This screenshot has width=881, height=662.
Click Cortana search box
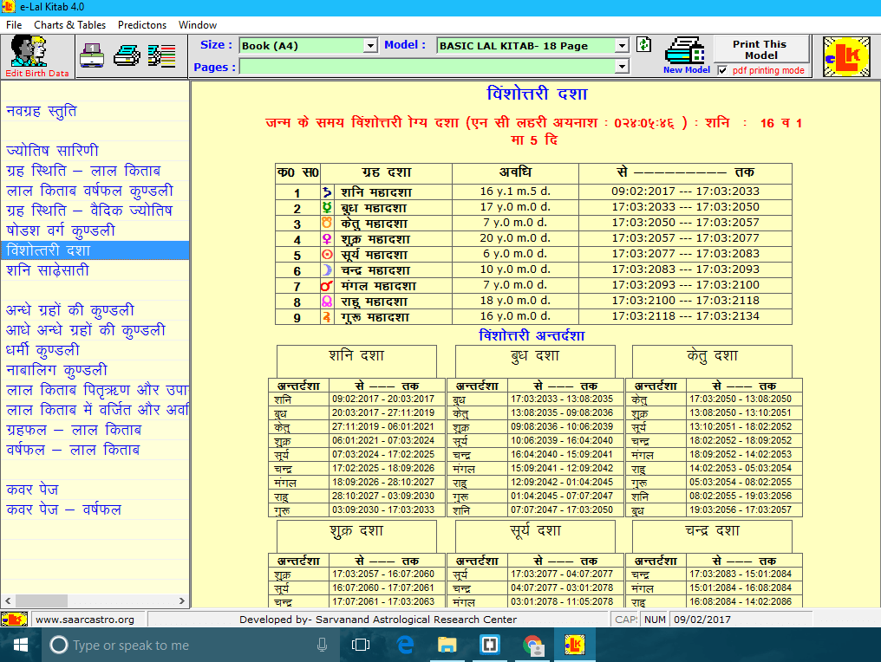pos(191,646)
